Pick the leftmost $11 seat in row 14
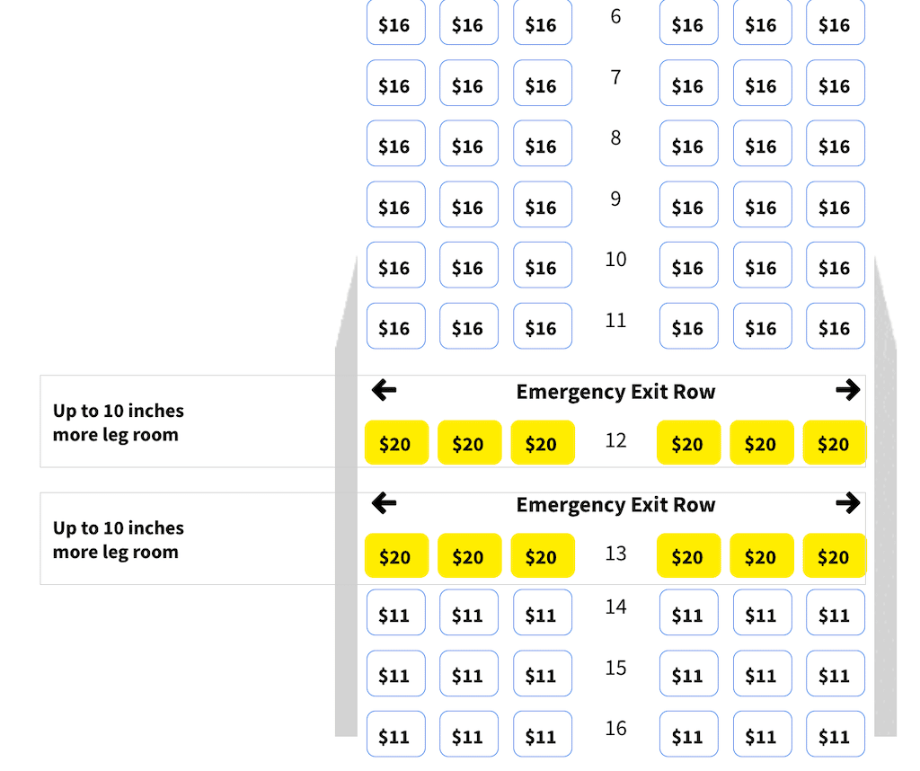 click(396, 612)
